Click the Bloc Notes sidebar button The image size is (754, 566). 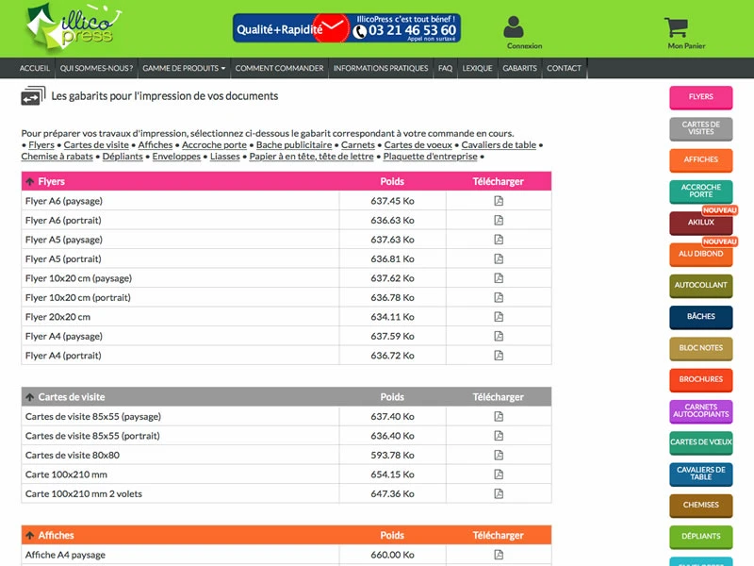[701, 348]
